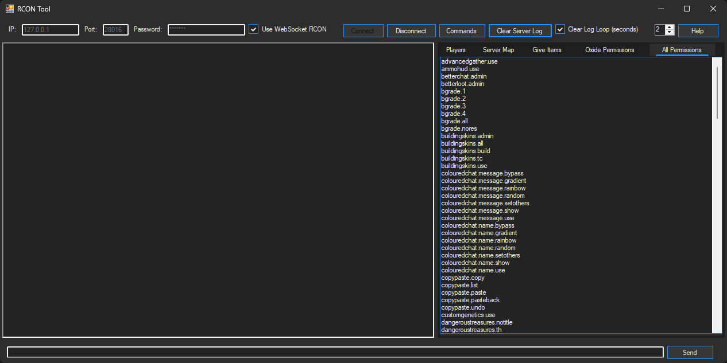Viewport: 727px width, 363px height.
Task: Open the Help window
Action: (x=698, y=30)
